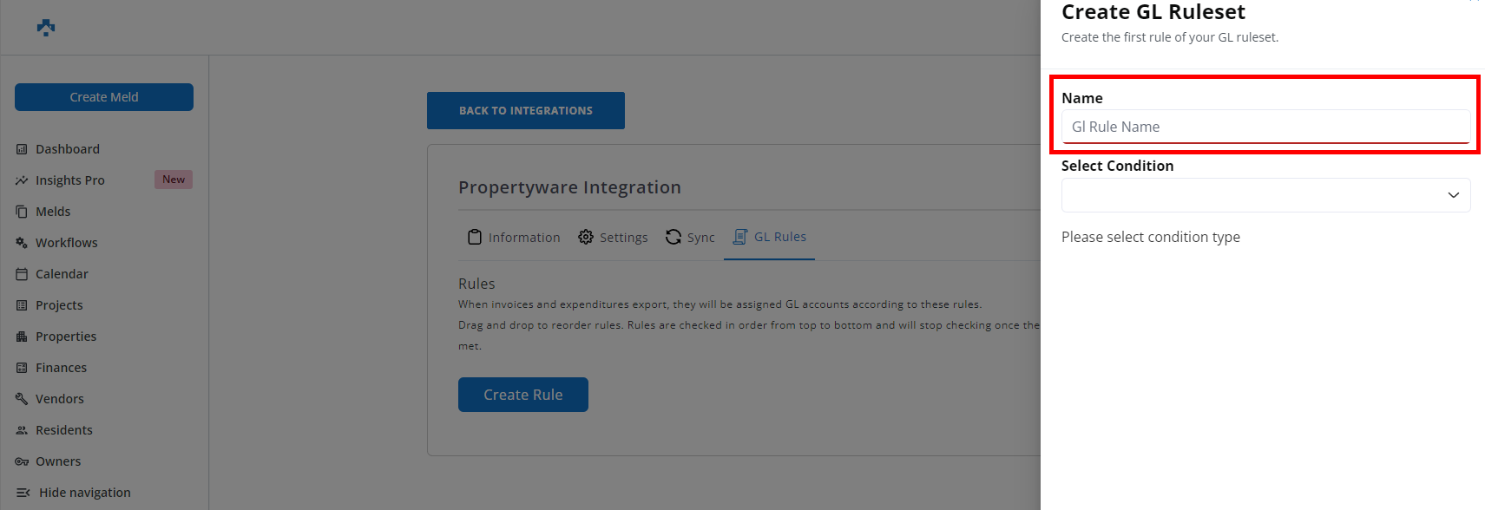Switch to the Settings tab
The image size is (1485, 510).
tap(613, 238)
